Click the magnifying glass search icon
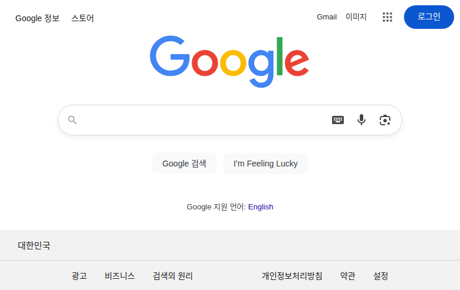Screen dimensions: 460x290 point(73,120)
